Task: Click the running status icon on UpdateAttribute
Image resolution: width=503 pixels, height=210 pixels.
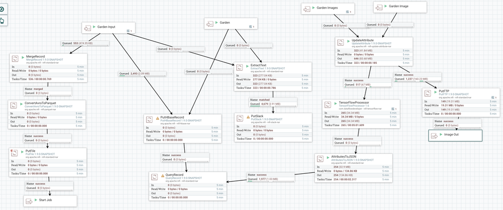Action: pos(349,41)
